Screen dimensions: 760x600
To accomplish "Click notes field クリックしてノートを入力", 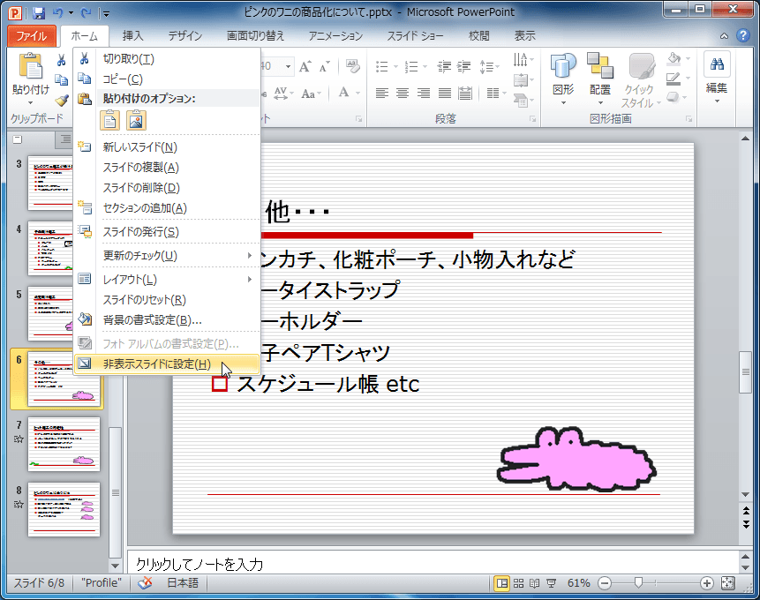I will click(433, 563).
